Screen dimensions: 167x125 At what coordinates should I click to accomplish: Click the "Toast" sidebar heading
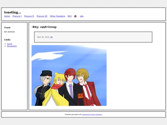7,27
